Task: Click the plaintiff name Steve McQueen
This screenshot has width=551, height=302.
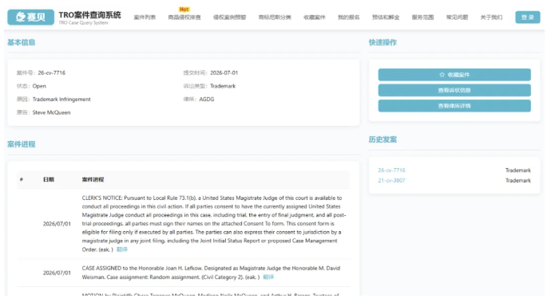Action: coord(51,112)
